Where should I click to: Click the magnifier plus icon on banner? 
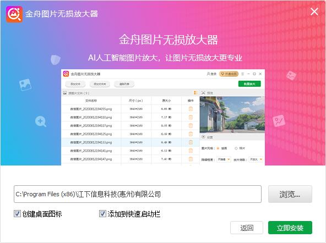(x=41, y=122)
